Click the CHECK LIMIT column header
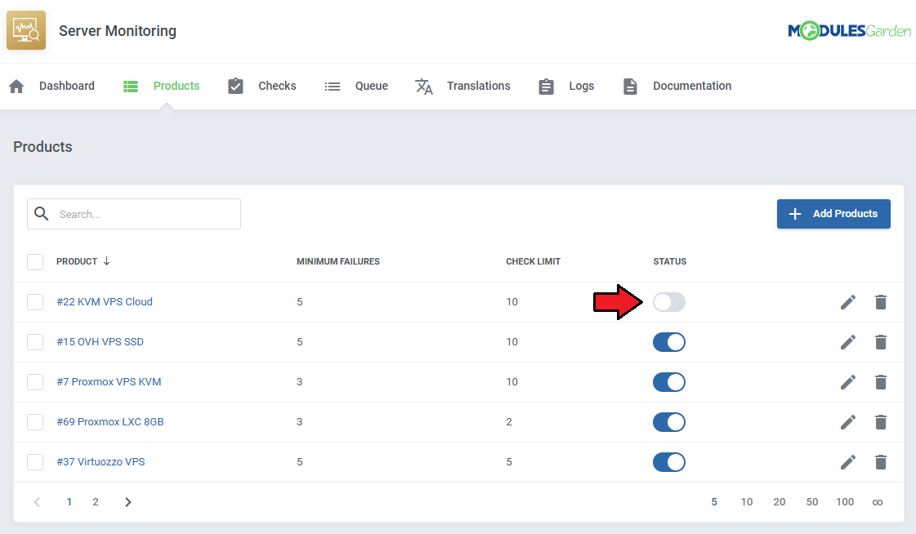The image size is (916, 534). pos(533,261)
